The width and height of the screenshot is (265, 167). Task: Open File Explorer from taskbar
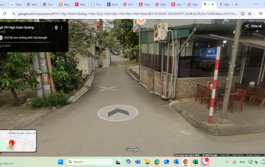click(x=147, y=162)
